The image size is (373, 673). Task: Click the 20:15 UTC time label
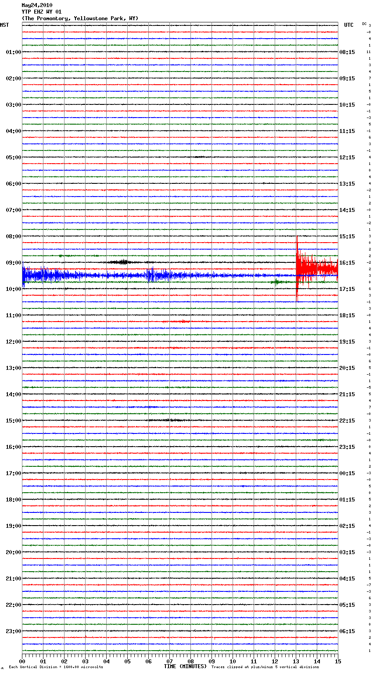[x=347, y=368]
